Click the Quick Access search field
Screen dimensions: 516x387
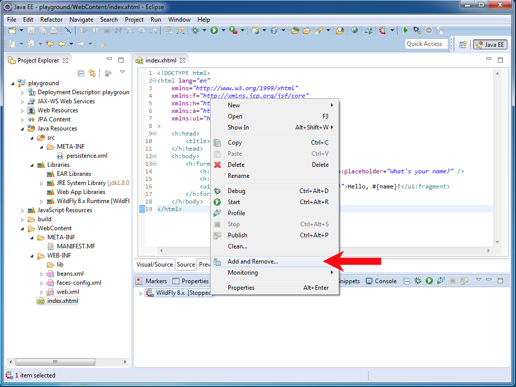click(426, 44)
